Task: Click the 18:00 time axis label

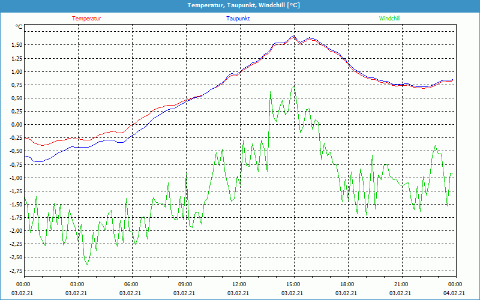Action: pyautogui.click(x=347, y=284)
